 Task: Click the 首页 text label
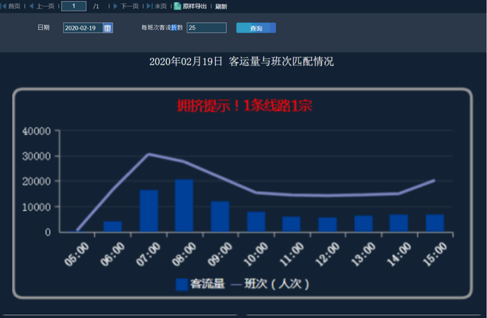14,7
